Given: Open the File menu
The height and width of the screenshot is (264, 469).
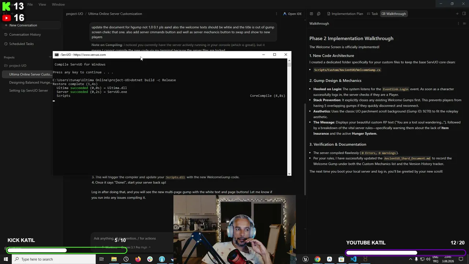Looking at the screenshot, I should pos(30,4).
